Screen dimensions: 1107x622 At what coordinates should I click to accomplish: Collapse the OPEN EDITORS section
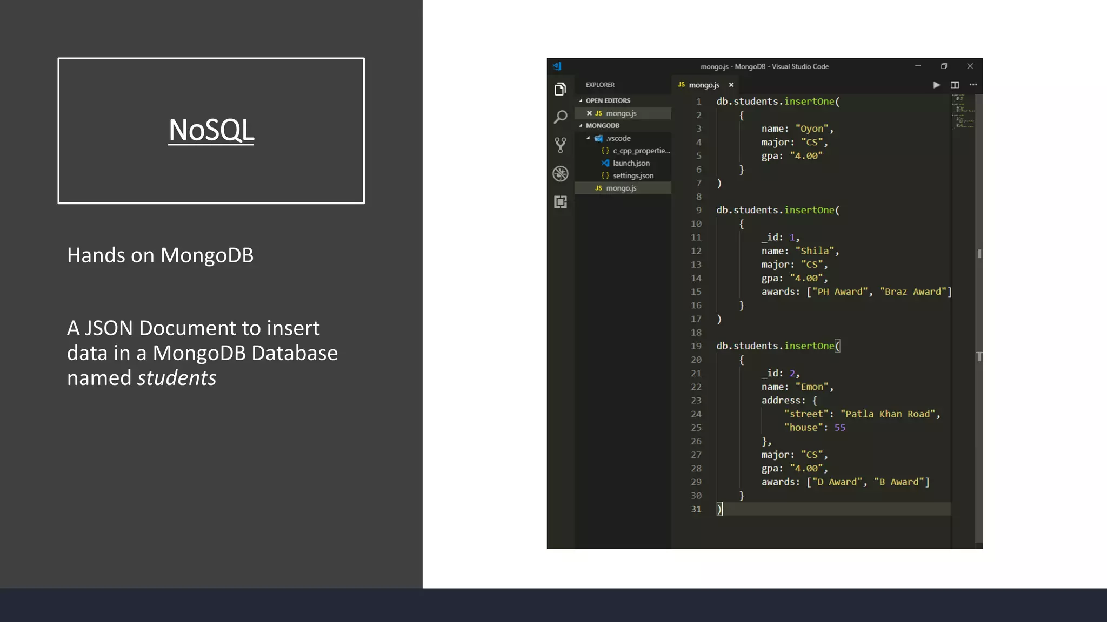coord(608,100)
